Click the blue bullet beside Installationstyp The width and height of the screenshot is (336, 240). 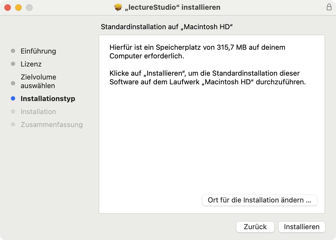coord(13,98)
